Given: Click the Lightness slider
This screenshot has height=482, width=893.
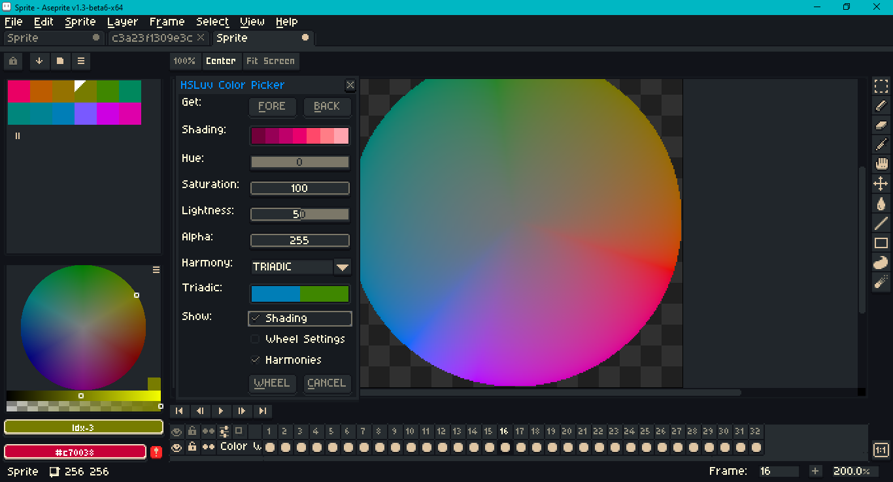Looking at the screenshot, I should pos(299,214).
